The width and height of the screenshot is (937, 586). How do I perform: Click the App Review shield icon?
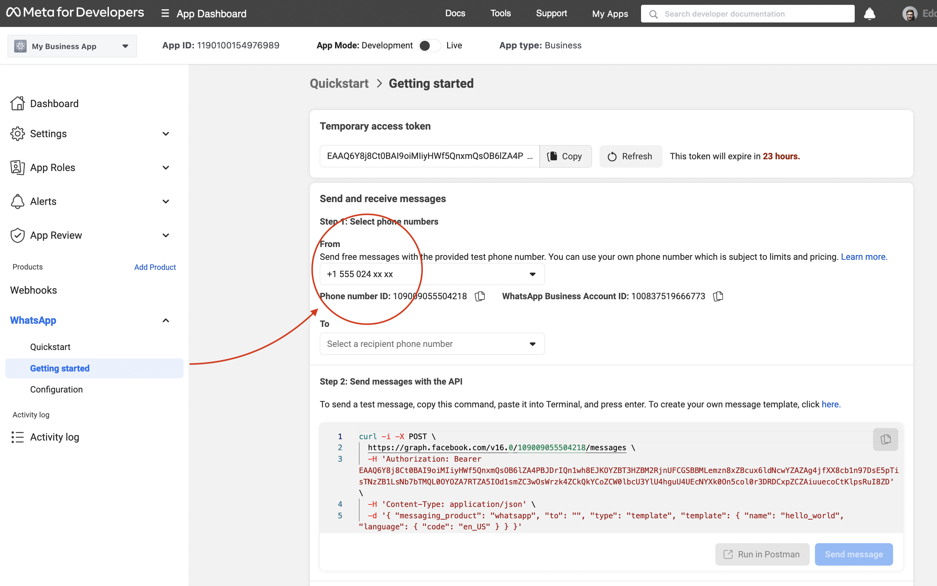[17, 235]
